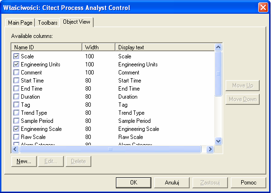The height and width of the screenshot is (193, 271).
Task: Click the disabled Move Down button
Action: point(243,99)
